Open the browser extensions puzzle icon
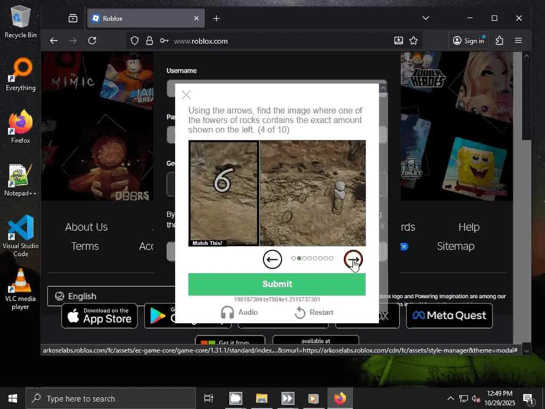The width and height of the screenshot is (545, 409). pyautogui.click(x=499, y=40)
